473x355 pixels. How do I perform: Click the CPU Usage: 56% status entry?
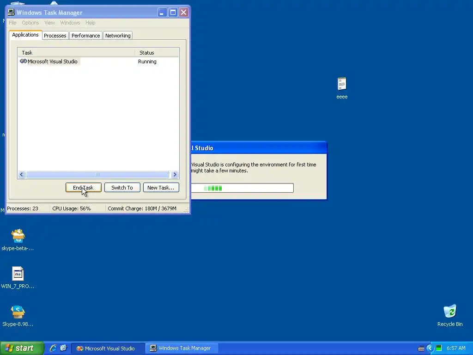click(x=72, y=208)
